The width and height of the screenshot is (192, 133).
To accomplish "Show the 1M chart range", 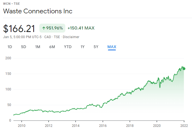I will coord(38,47).
